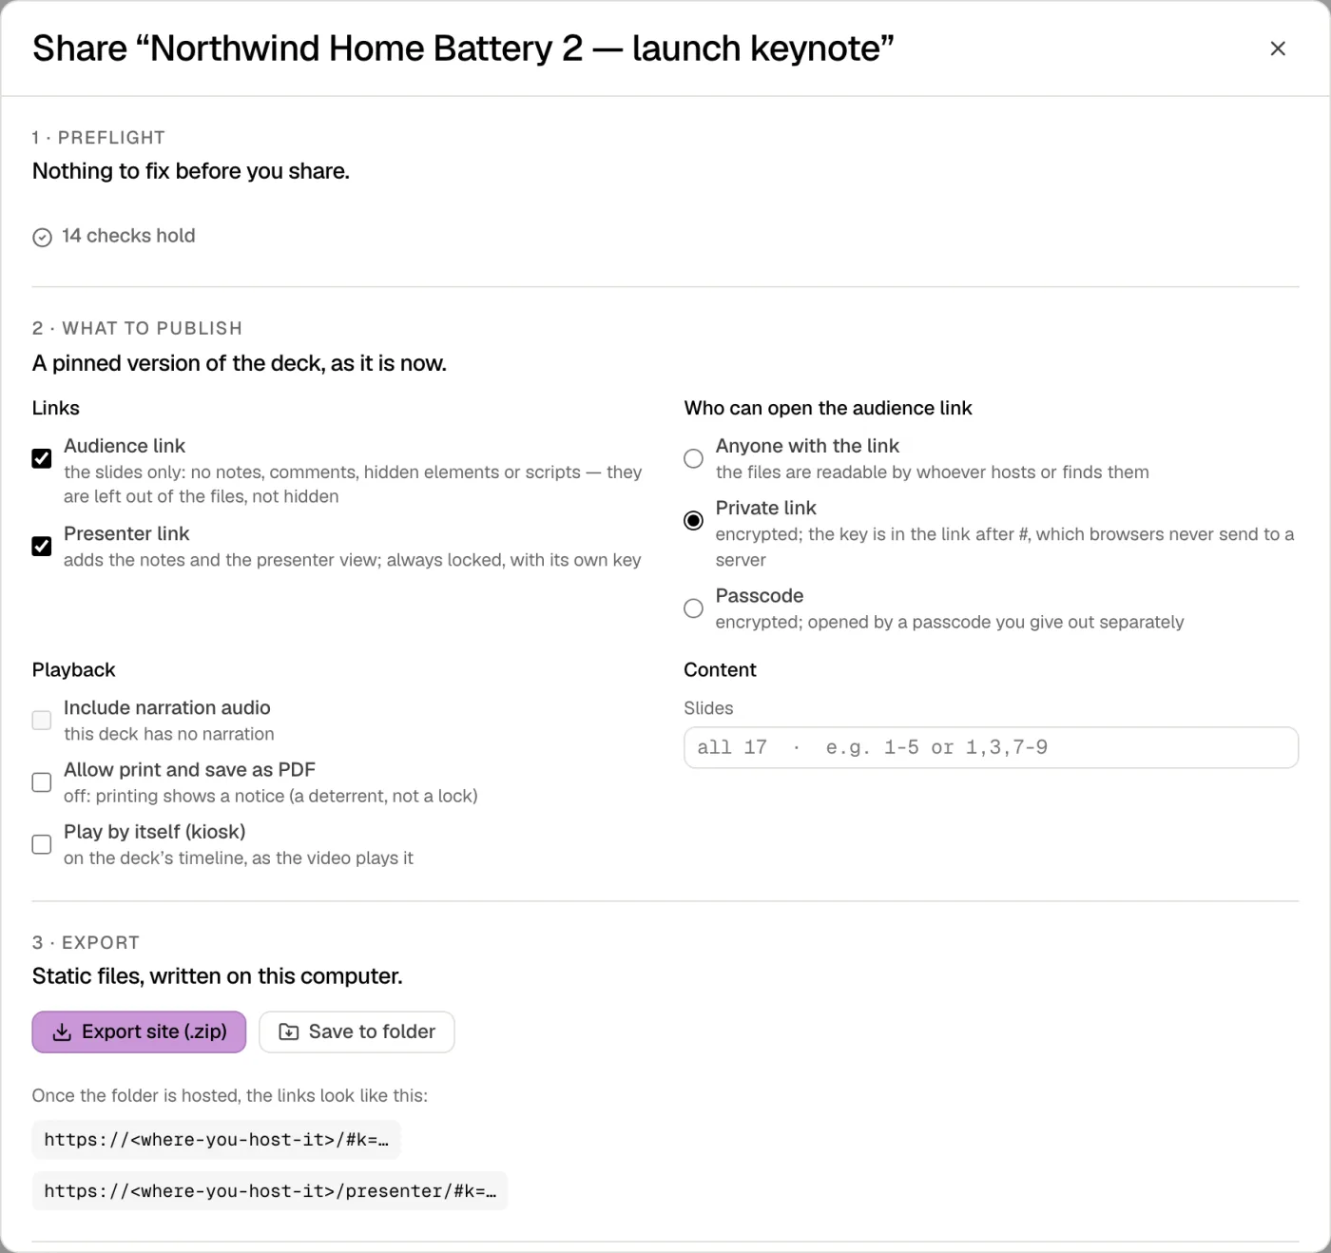Click "Once the folder is hosted" note
Screen dimensions: 1331x1253
point(230,1095)
